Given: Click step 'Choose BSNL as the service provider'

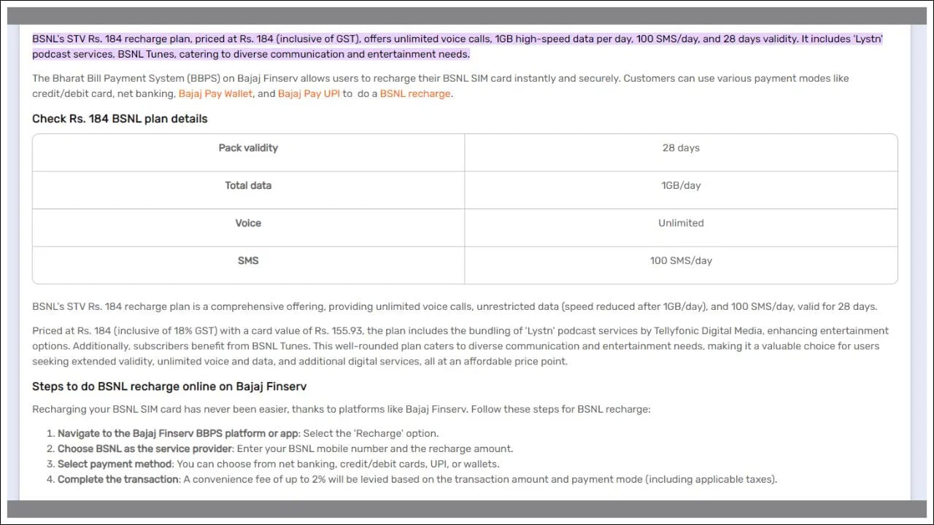Looking at the screenshot, I should tap(285, 448).
